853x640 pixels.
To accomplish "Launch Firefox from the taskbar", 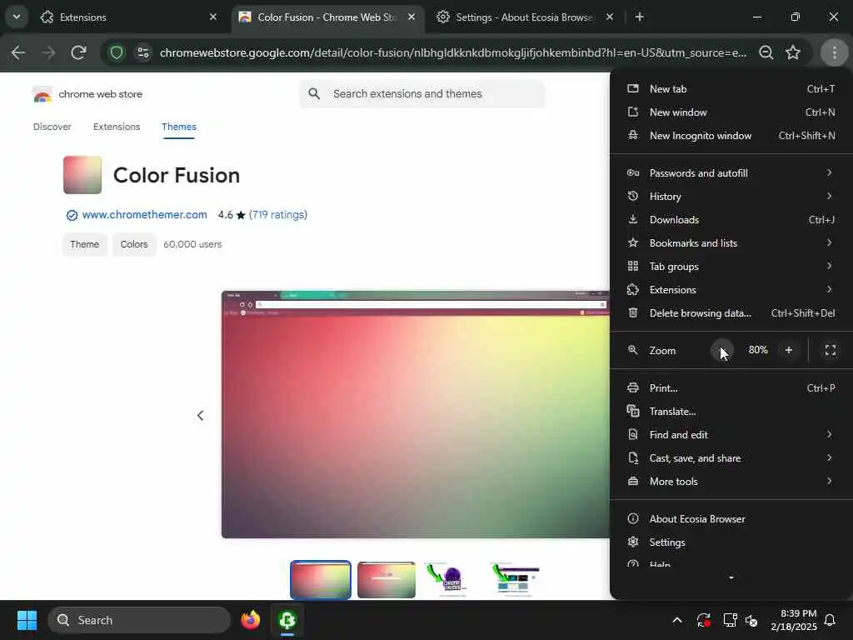I will pos(251,620).
